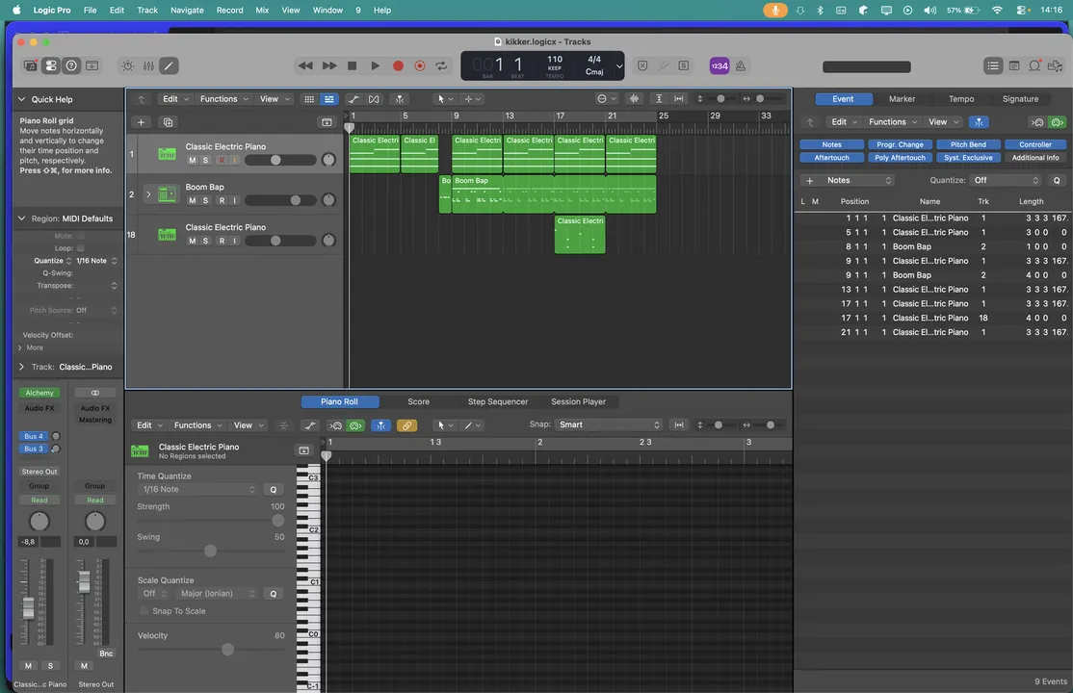This screenshot has height=693, width=1073.
Task: Open the Time Quantize 1/16 Note dropdown
Action: point(197,489)
